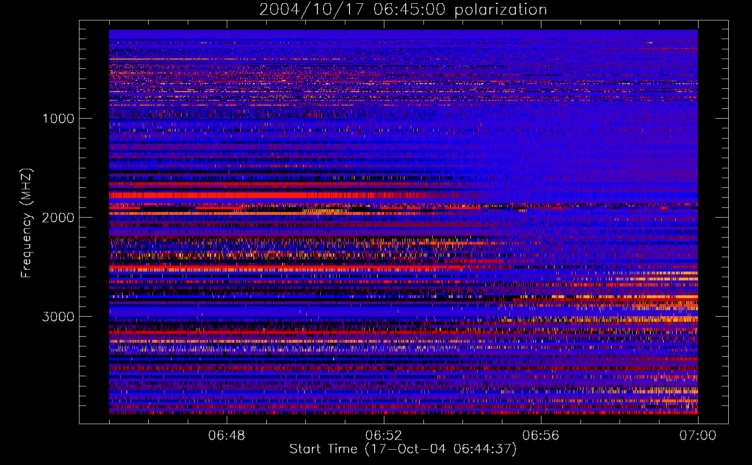Click the 06:52 time tick label
This screenshot has width=752, height=465.
pos(384,436)
